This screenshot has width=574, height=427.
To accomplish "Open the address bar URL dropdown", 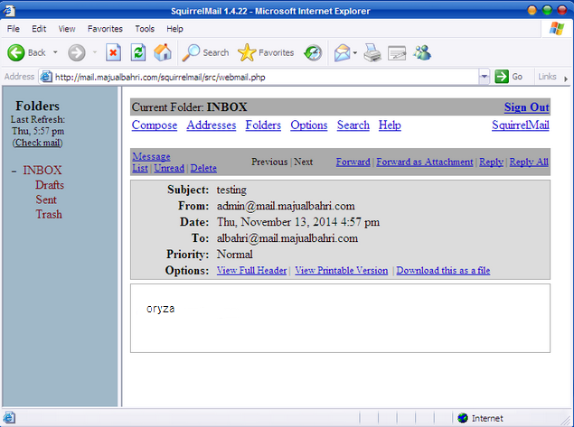I will 484,77.
